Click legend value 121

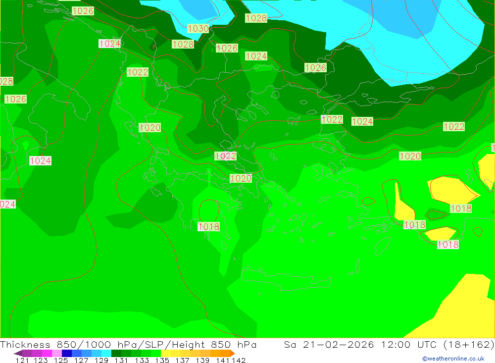(22, 360)
